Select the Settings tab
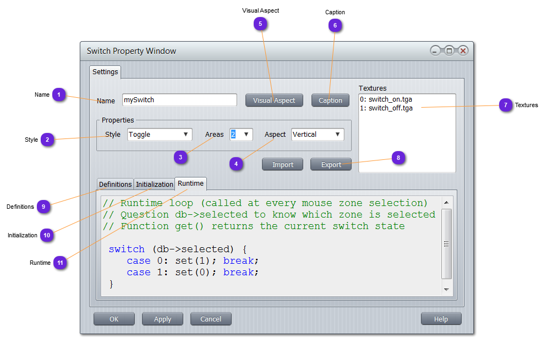Viewport: 547px width, 339px height. pos(105,72)
